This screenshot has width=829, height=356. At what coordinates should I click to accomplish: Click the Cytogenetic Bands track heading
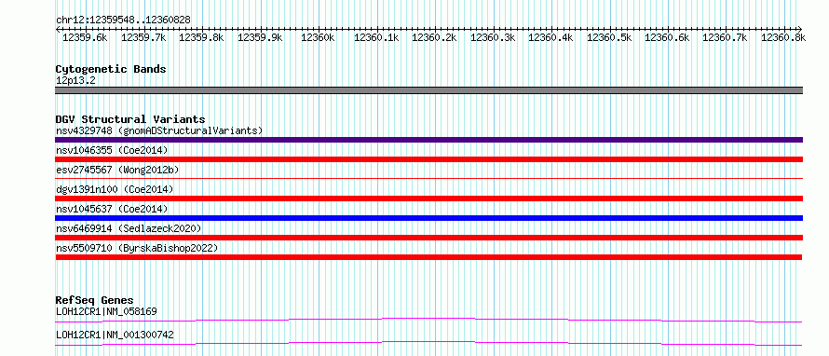111,69
